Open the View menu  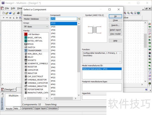19,8
